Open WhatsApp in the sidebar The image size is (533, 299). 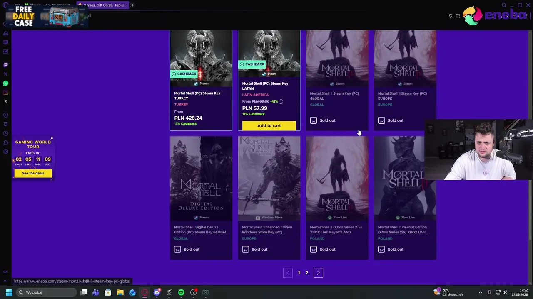click(5, 83)
